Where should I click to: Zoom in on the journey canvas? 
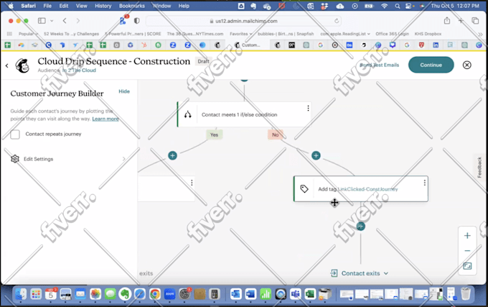pos(467,236)
